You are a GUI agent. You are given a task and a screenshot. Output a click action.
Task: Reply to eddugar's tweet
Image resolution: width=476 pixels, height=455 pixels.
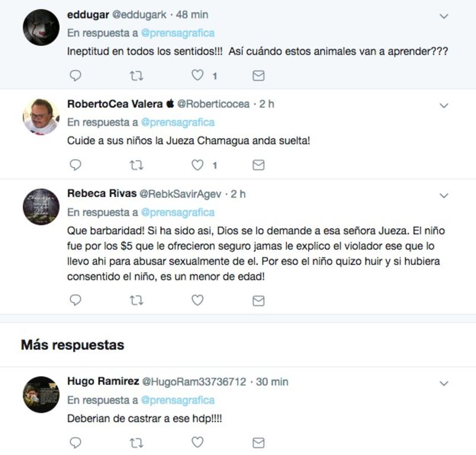76,76
